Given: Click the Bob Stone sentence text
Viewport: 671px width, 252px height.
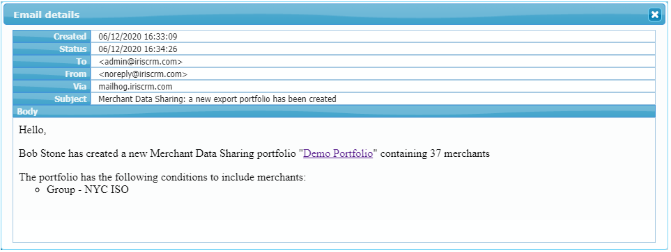Looking at the screenshot, I should tap(254, 153).
